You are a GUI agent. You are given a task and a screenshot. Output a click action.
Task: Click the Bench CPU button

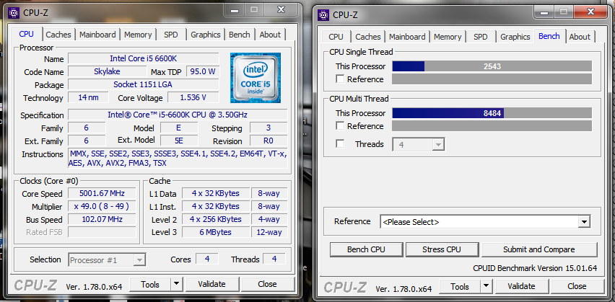click(x=367, y=249)
